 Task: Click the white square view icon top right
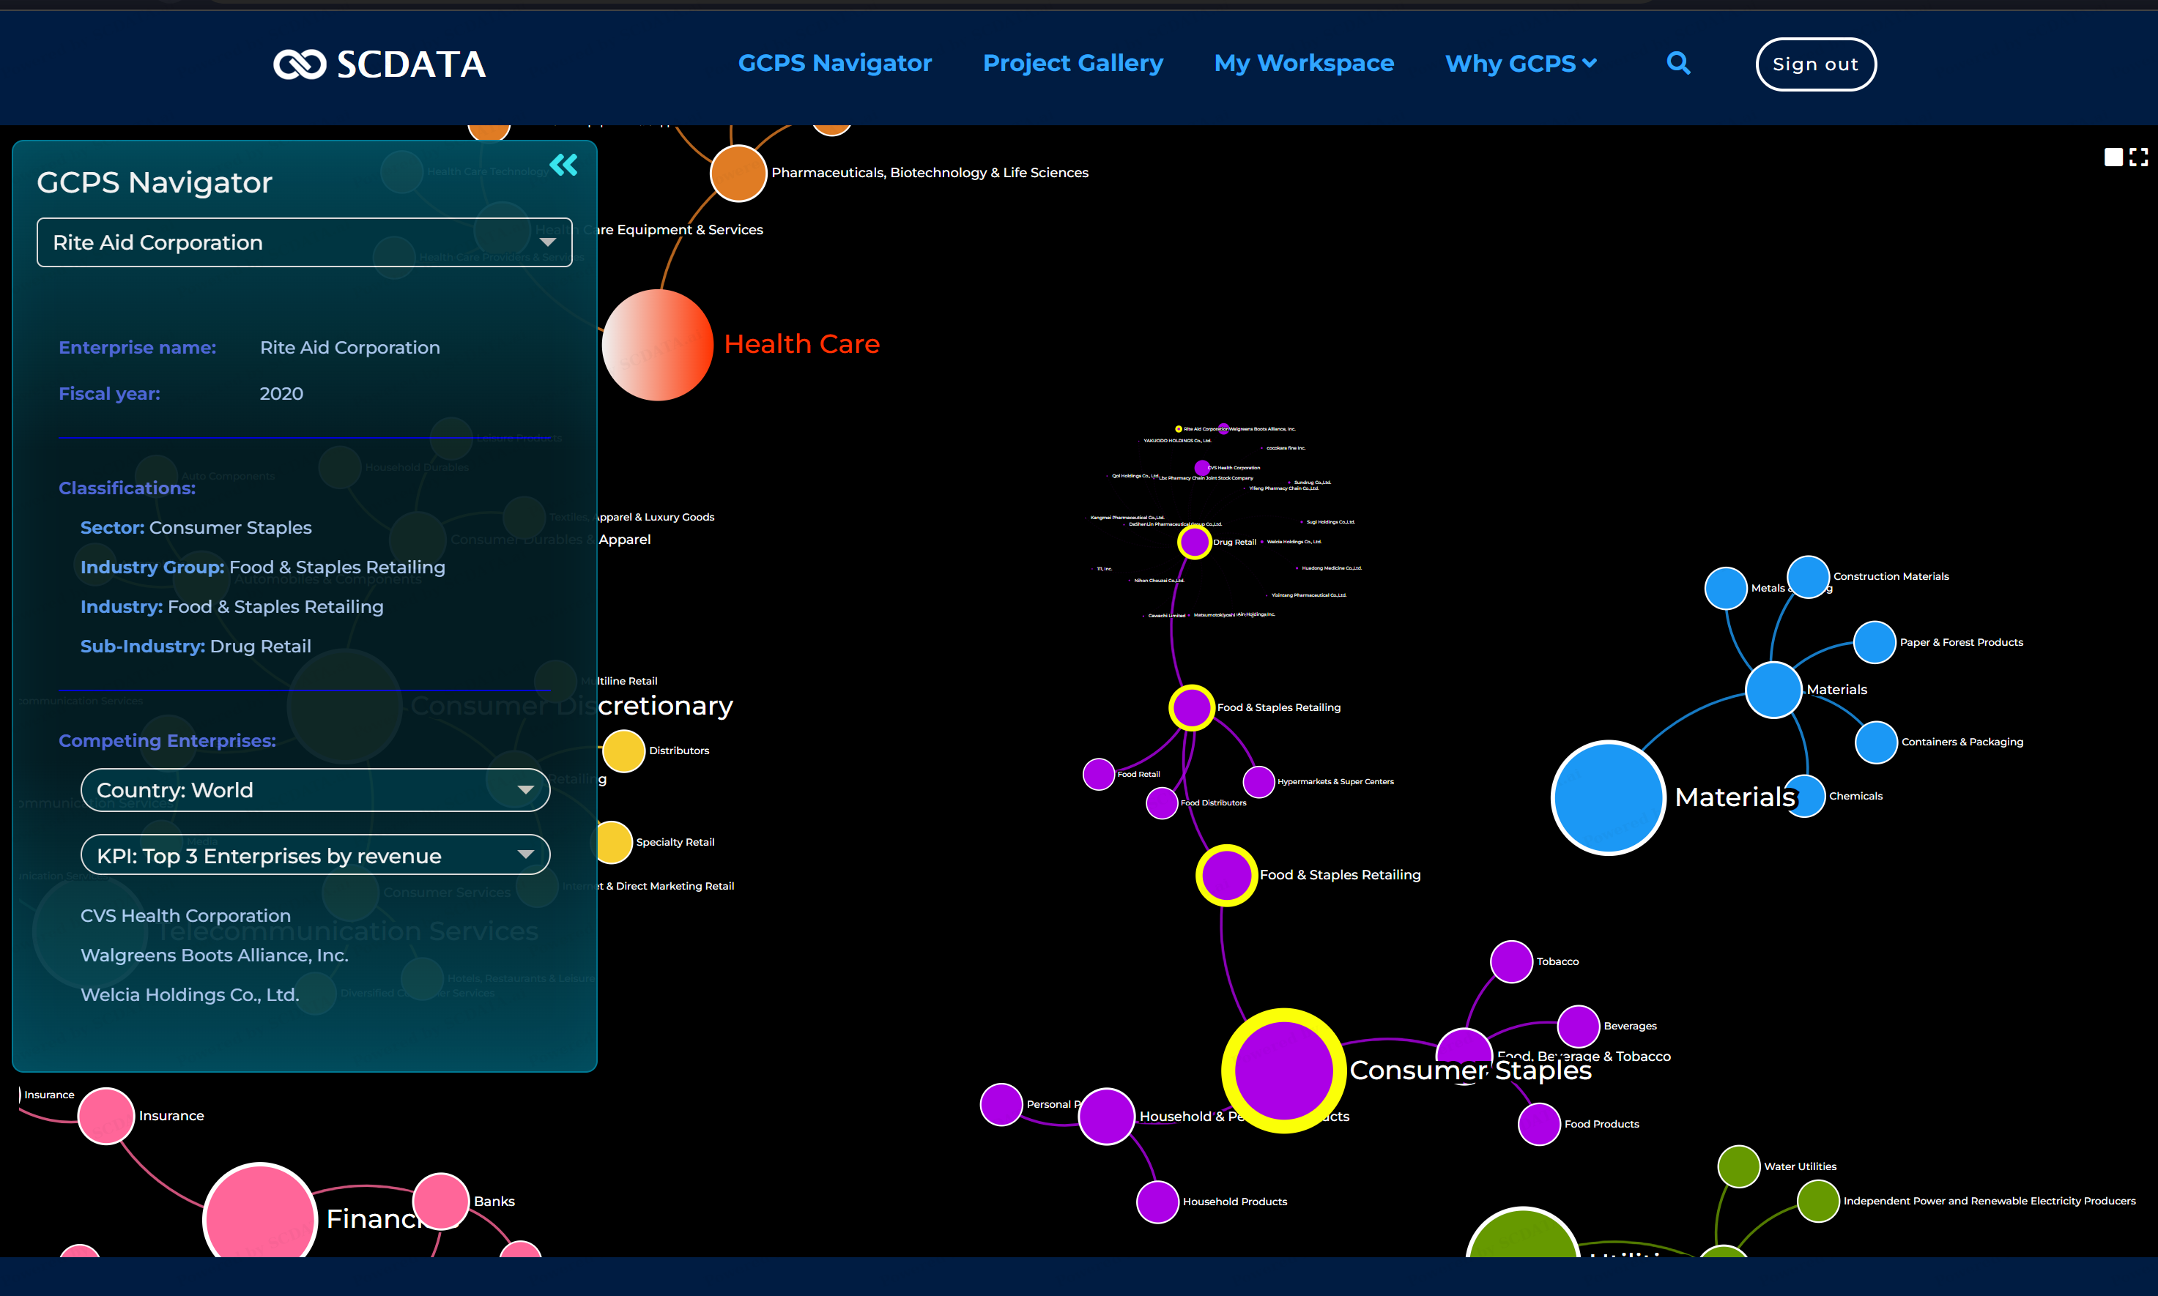pos(2113,156)
